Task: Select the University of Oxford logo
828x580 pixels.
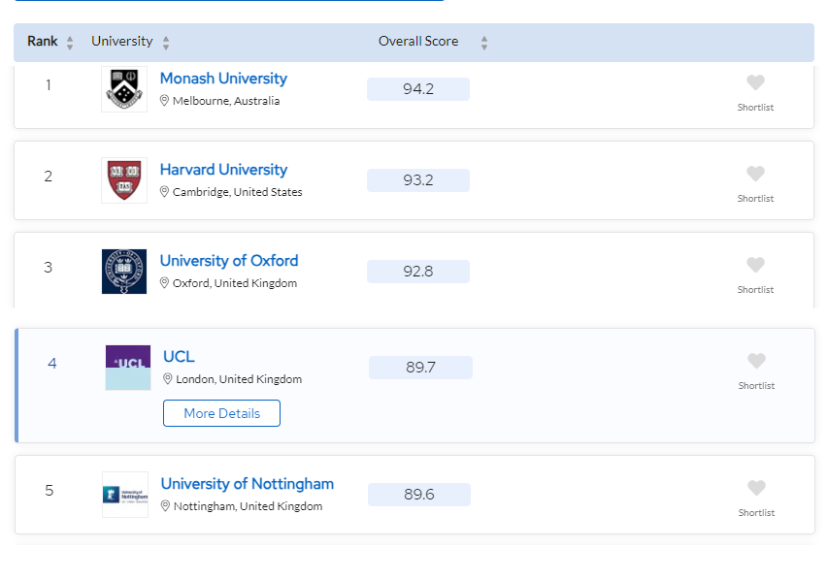Action: click(124, 272)
